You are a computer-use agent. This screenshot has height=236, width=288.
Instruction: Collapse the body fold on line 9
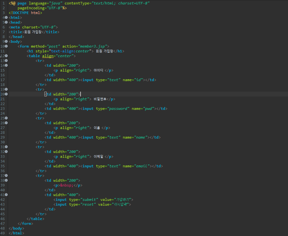tap(6, 42)
